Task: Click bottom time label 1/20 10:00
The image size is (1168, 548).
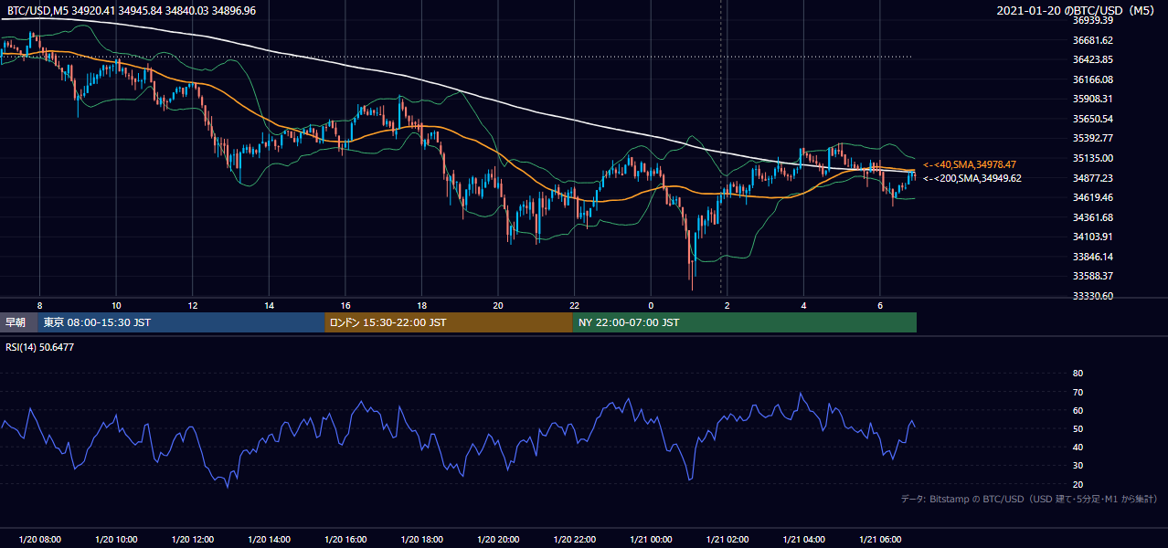Action: pos(116,540)
